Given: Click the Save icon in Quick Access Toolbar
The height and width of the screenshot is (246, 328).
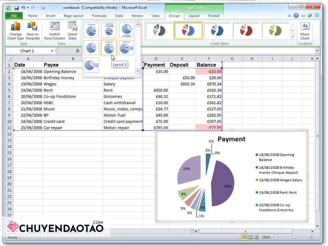Looking at the screenshot, I should 16,8.
